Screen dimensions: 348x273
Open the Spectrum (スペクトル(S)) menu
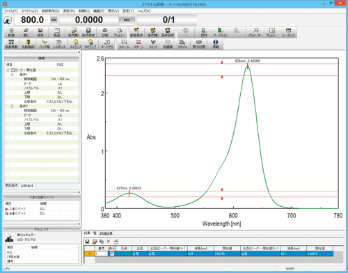click(29, 11)
